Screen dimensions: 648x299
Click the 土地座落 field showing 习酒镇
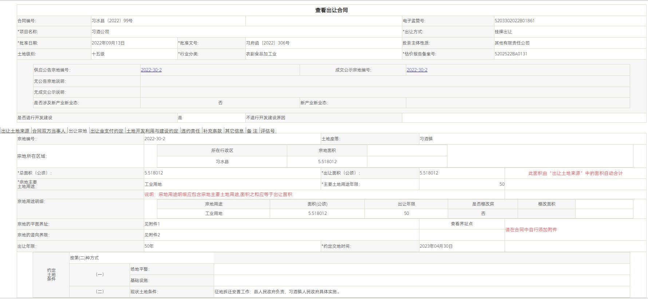pos(426,139)
